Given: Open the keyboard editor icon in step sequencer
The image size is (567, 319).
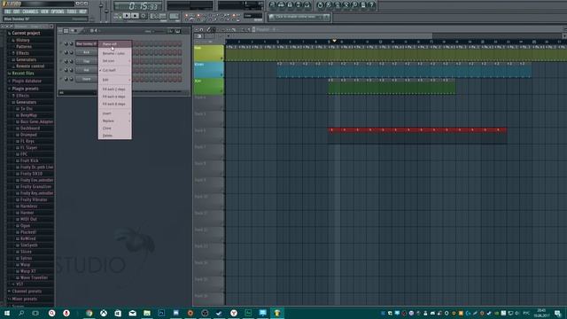Looking at the screenshot, I should (x=178, y=31).
